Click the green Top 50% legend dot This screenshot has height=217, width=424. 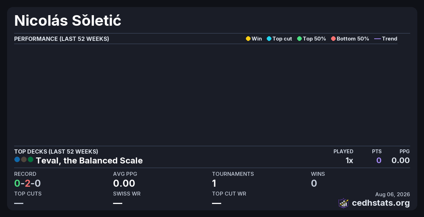[299, 39]
